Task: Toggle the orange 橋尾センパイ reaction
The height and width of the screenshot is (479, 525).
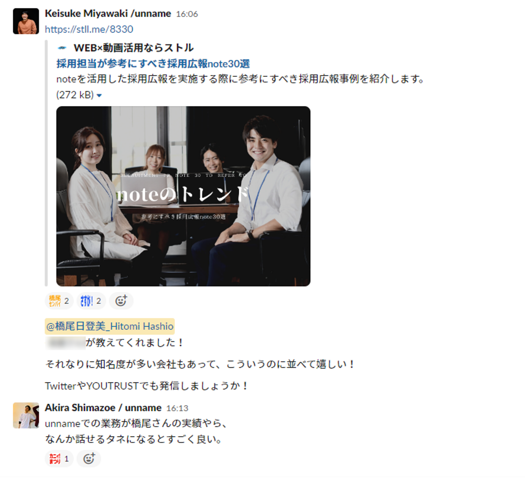Action: coord(59,301)
